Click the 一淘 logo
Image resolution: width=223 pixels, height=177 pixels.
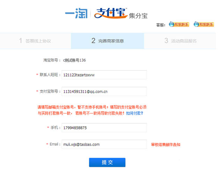point(76,13)
